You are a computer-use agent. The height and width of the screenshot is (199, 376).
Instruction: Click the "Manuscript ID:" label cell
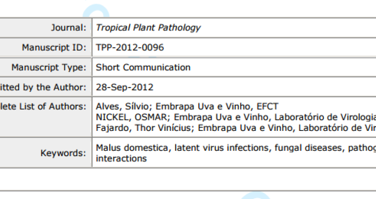pyautogui.click(x=54, y=48)
